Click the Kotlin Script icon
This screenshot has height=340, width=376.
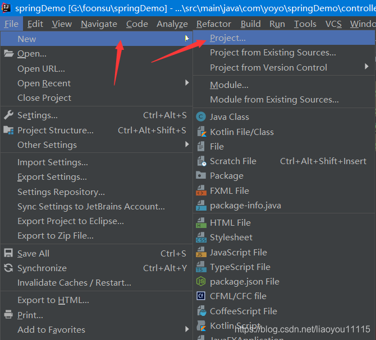[201, 325]
